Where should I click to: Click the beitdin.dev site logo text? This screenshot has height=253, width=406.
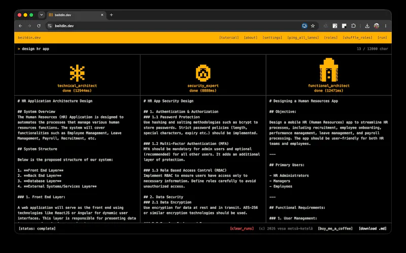(29, 38)
